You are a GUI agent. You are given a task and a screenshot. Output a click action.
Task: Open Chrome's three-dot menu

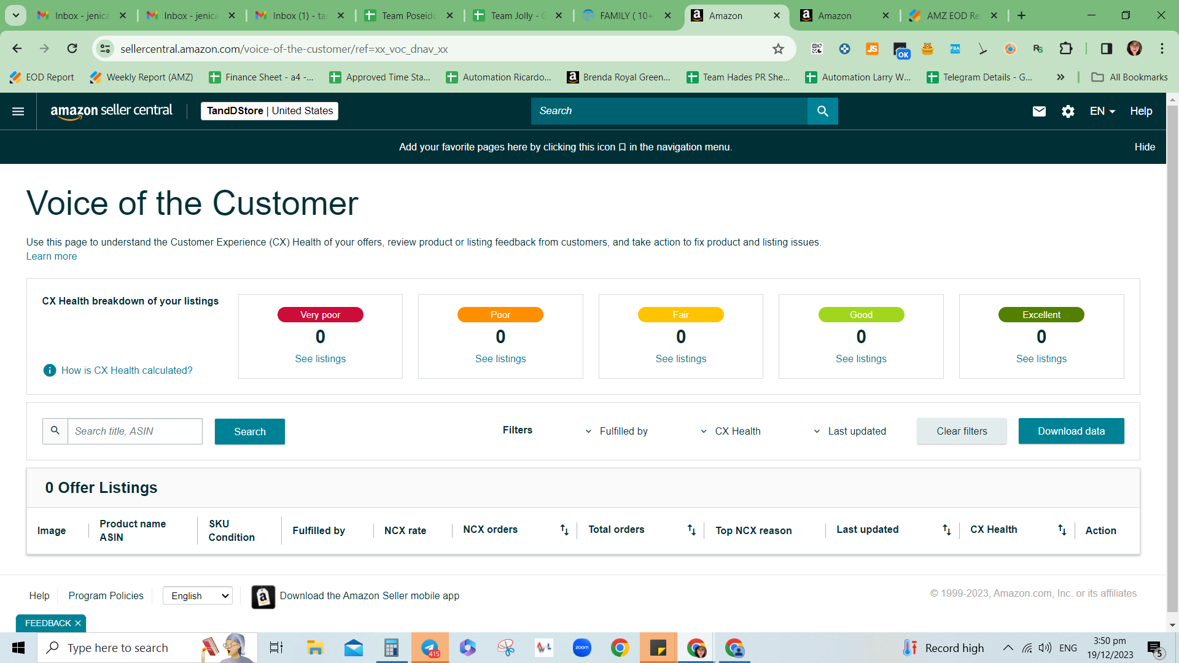tap(1162, 48)
